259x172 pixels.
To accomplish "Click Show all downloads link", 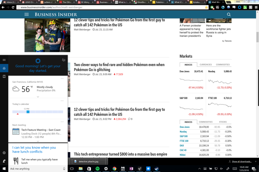I will click(242, 161).
